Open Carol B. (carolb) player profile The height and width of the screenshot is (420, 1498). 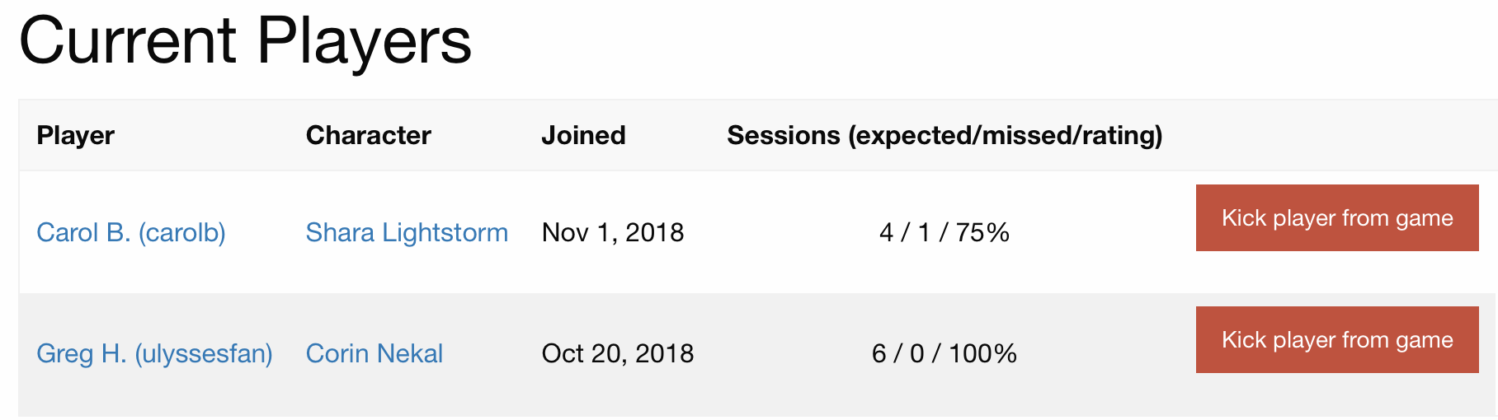click(131, 232)
